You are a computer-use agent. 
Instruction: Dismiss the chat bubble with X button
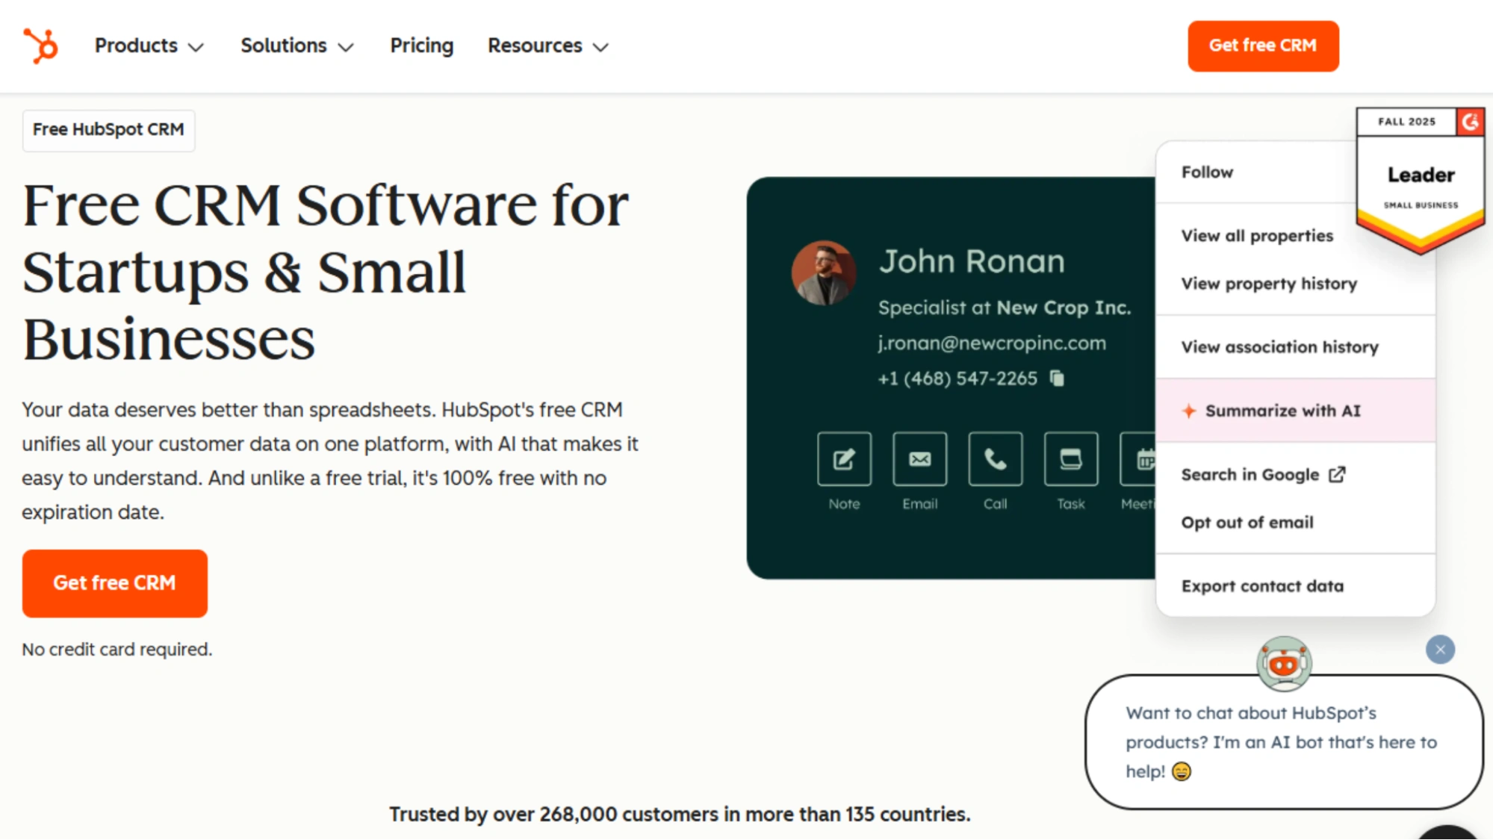coord(1440,650)
